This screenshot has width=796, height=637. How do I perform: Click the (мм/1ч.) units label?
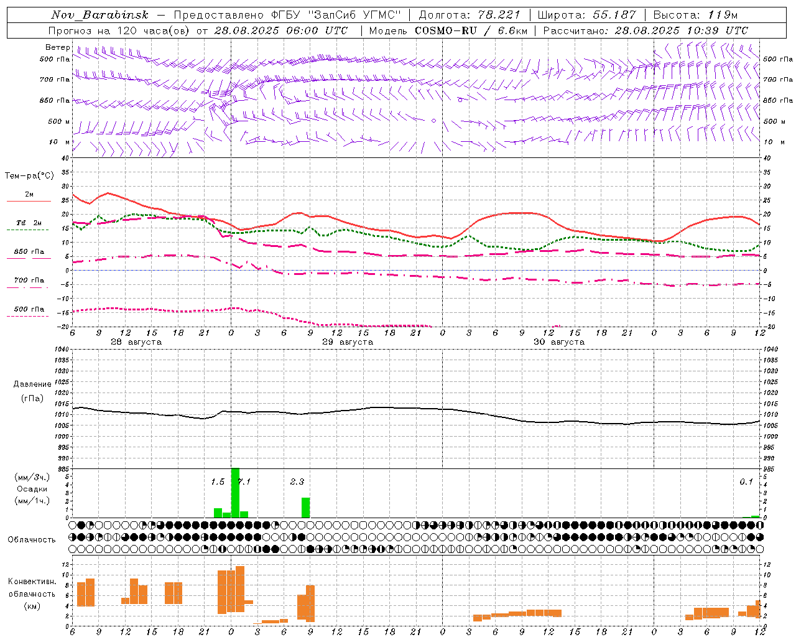32,501
